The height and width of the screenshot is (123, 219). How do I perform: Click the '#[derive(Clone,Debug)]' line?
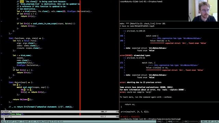click(x=12, y=114)
